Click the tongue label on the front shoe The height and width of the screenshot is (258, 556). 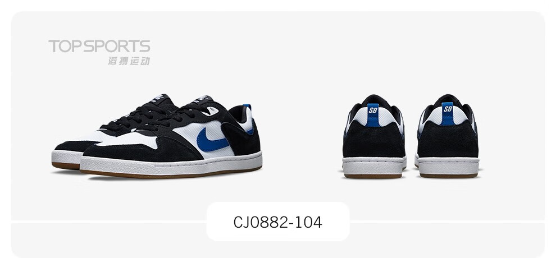[202, 99]
